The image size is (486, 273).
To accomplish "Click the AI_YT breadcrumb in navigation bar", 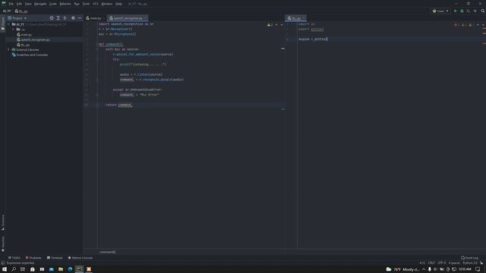I will point(7,11).
